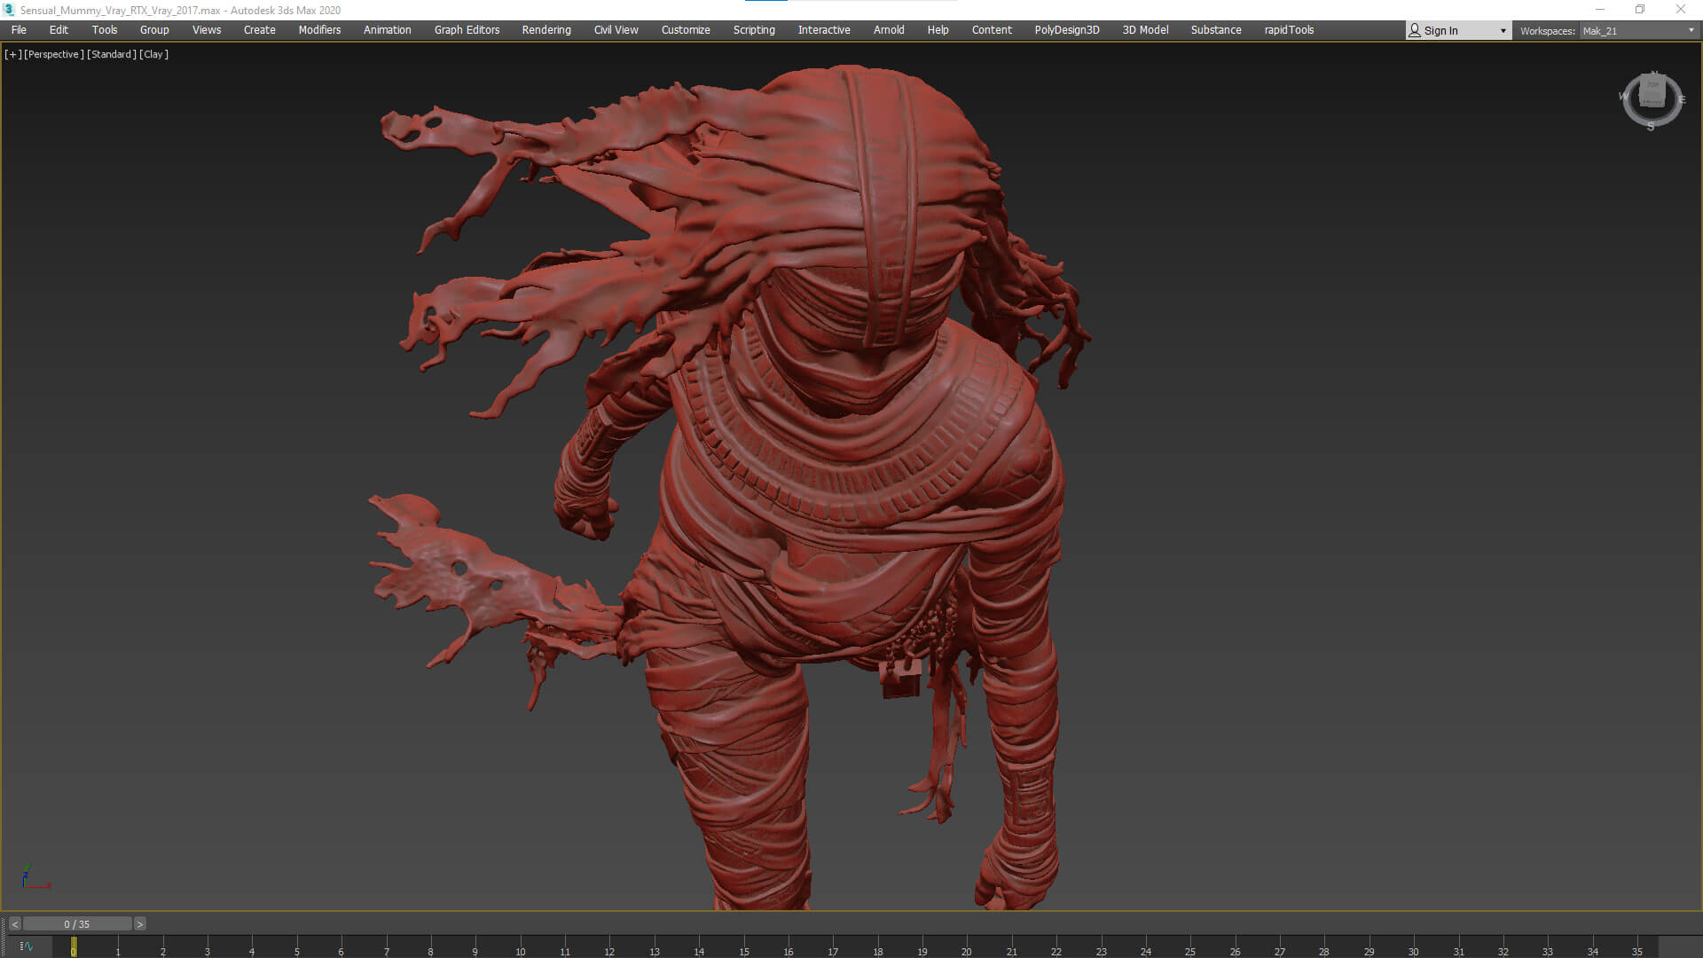Viewport: 1703px width, 958px height.
Task: Open the Interactive menu
Action: (x=824, y=30)
